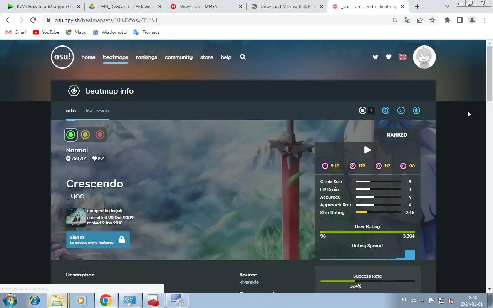The width and height of the screenshot is (493, 308).
Task: Open Mapy bookmark
Action: [76, 32]
